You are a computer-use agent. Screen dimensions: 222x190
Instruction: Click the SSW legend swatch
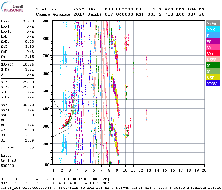tap(213, 60)
